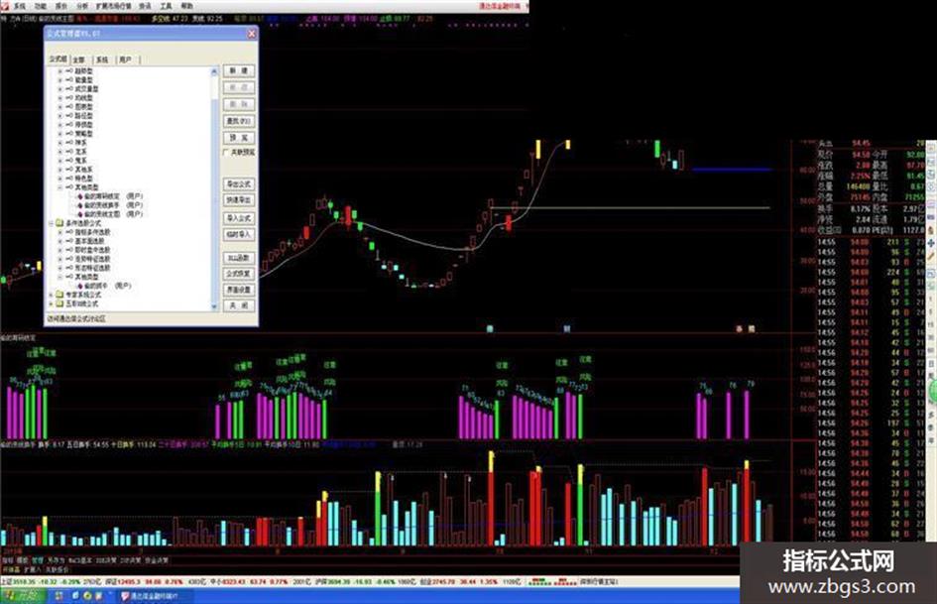Expand the 专家系统公式 folder node
937x604 pixels.
coord(52,295)
